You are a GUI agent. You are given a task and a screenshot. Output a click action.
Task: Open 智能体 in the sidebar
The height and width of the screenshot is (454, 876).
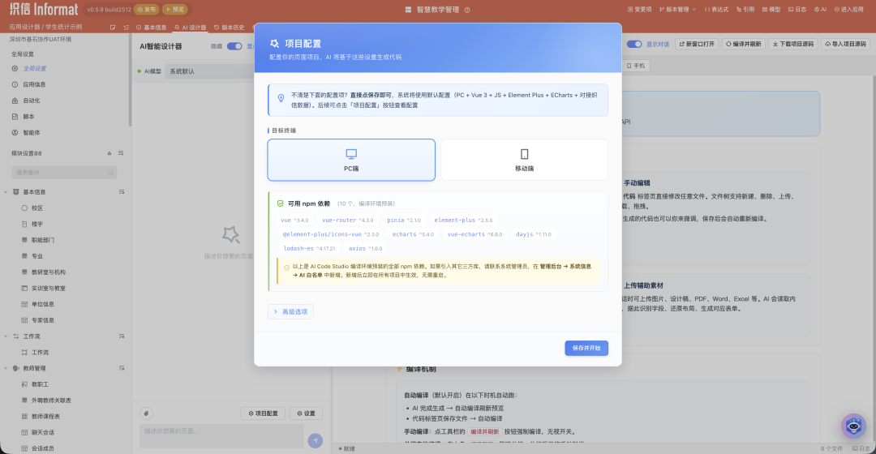click(x=32, y=133)
